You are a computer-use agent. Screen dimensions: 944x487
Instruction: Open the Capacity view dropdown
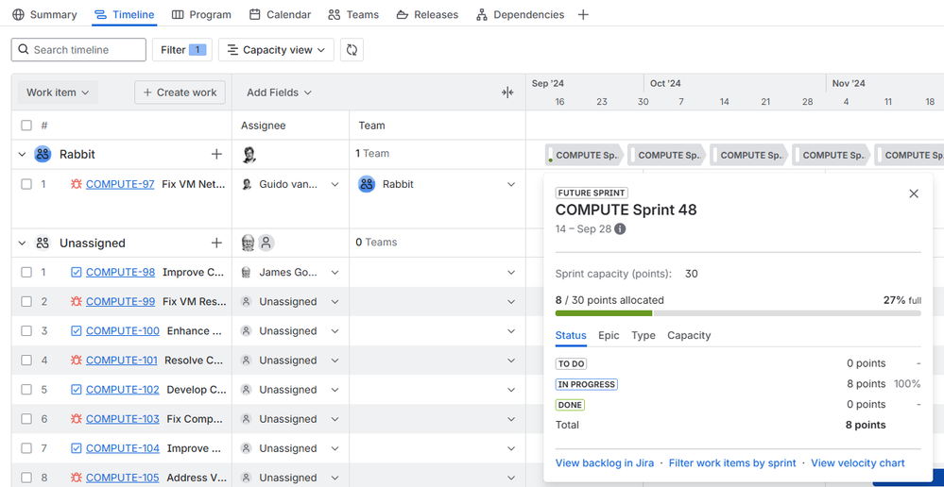pyautogui.click(x=276, y=50)
